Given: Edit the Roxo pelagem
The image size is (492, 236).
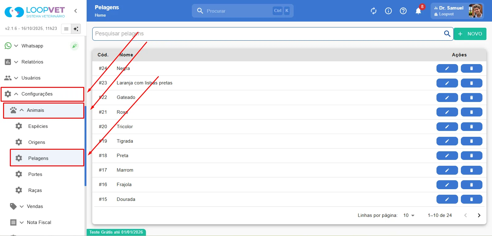Looking at the screenshot, I should tap(447, 112).
